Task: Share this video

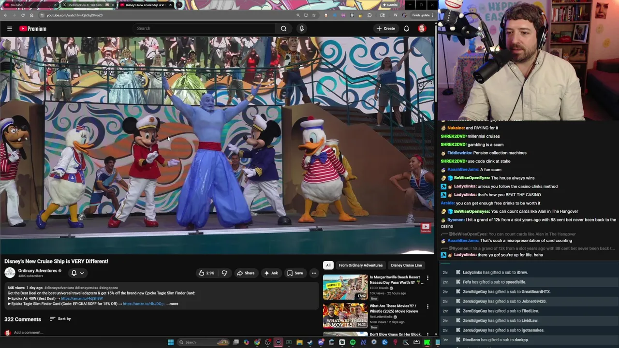Action: pos(246,273)
